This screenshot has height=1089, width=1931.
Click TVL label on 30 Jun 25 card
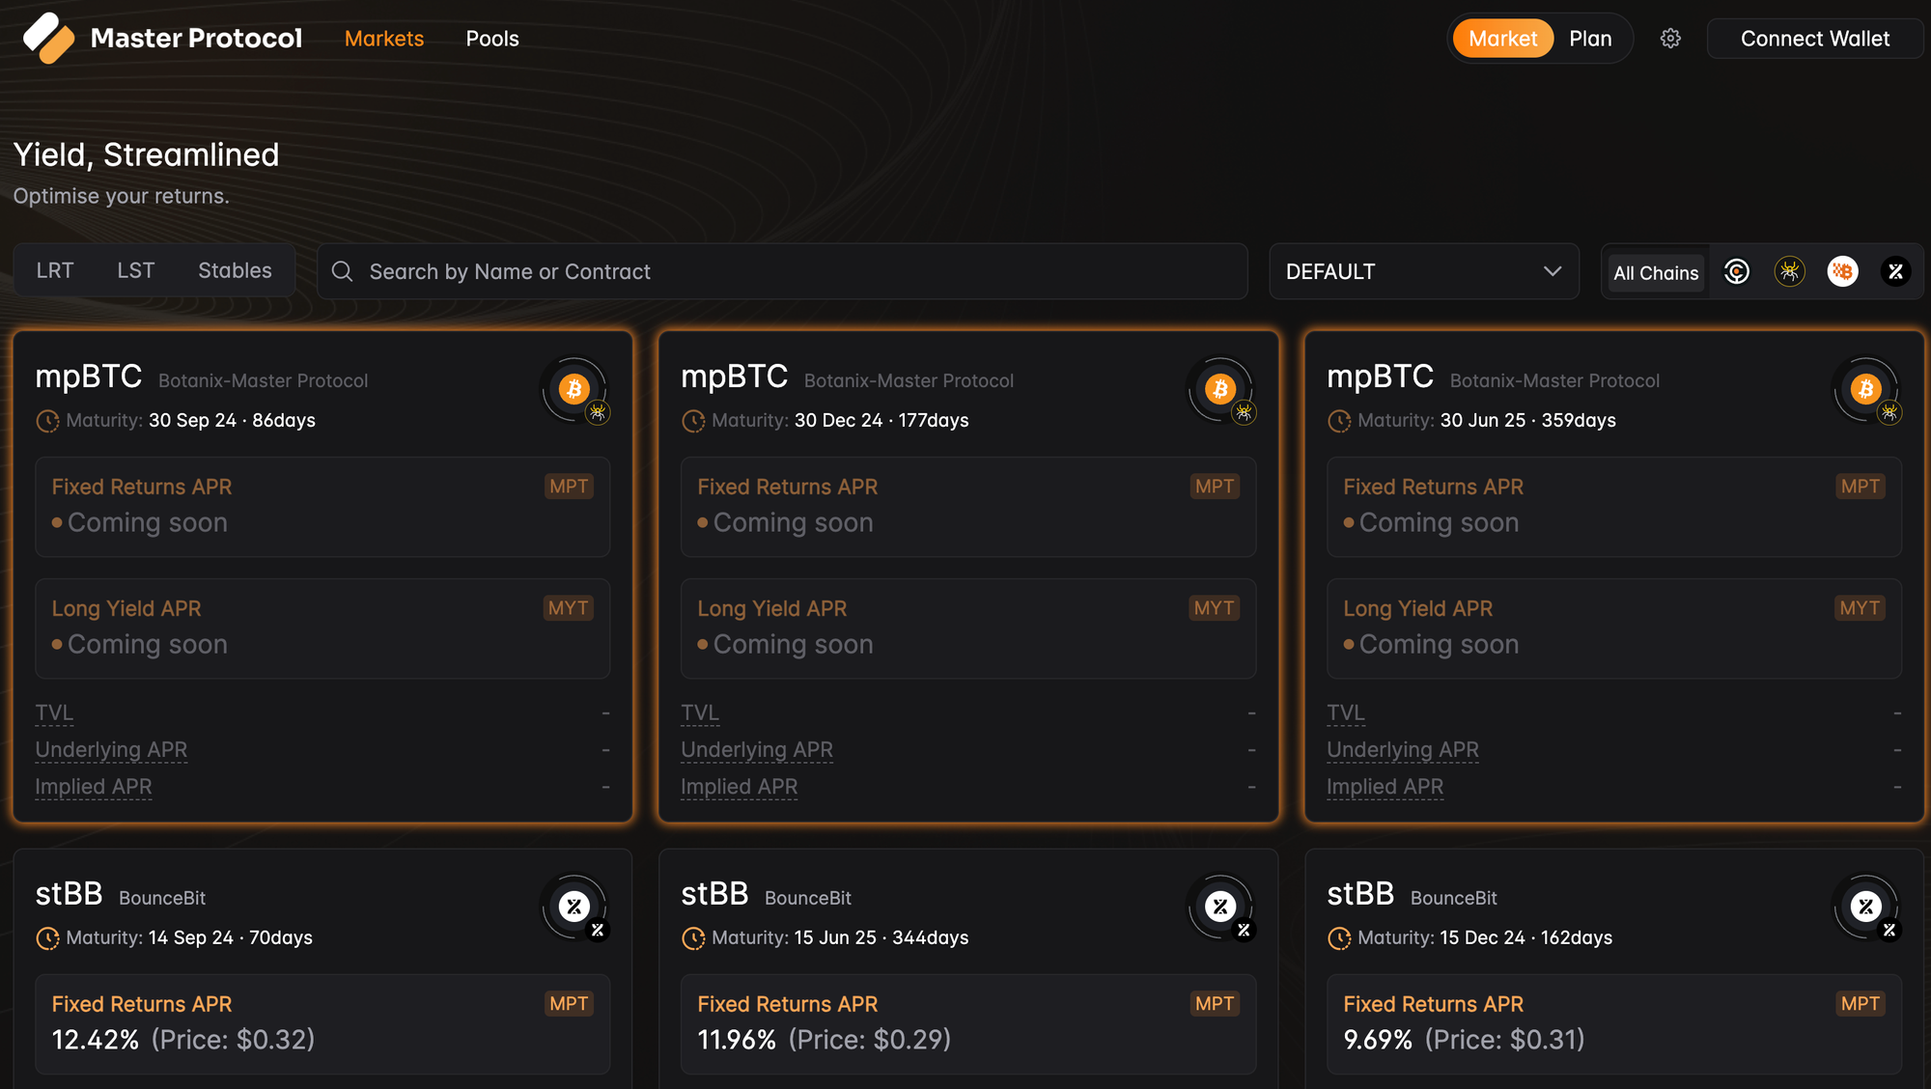coord(1345,713)
